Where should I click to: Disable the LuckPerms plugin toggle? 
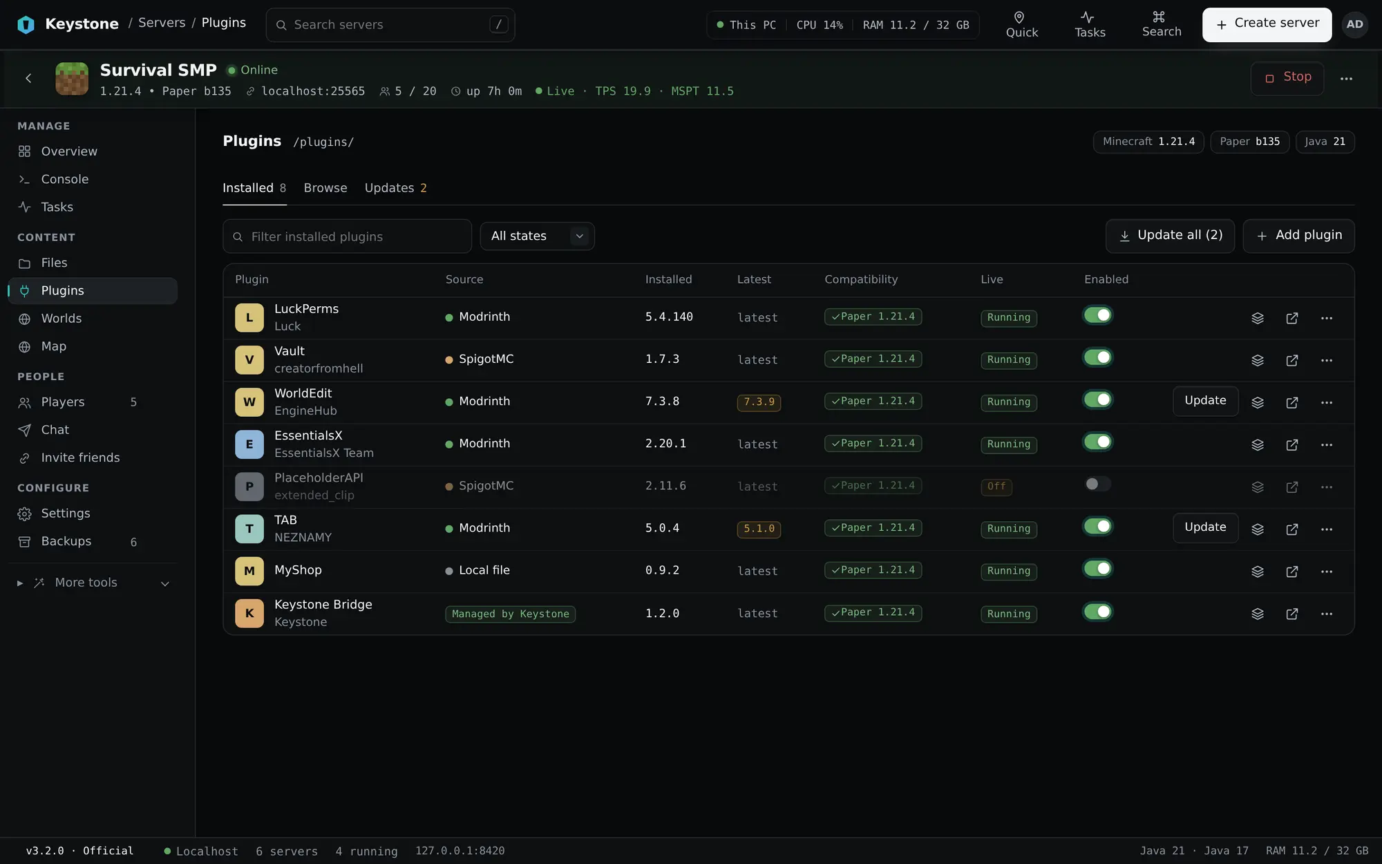pyautogui.click(x=1097, y=315)
